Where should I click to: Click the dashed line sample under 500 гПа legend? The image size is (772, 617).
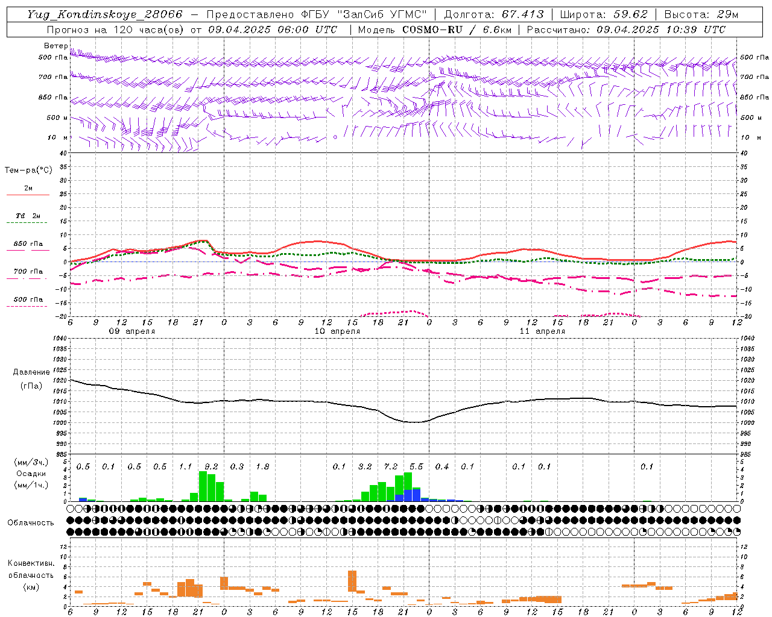(27, 307)
